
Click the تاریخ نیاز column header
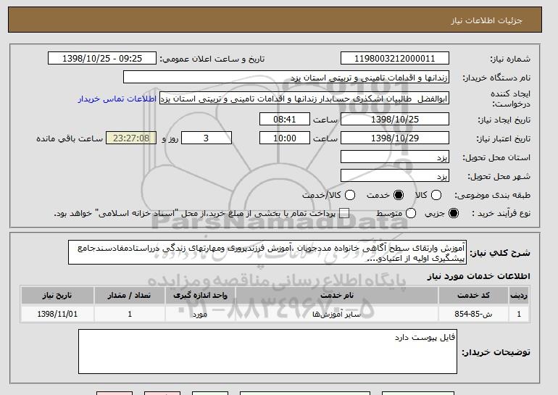(57, 296)
